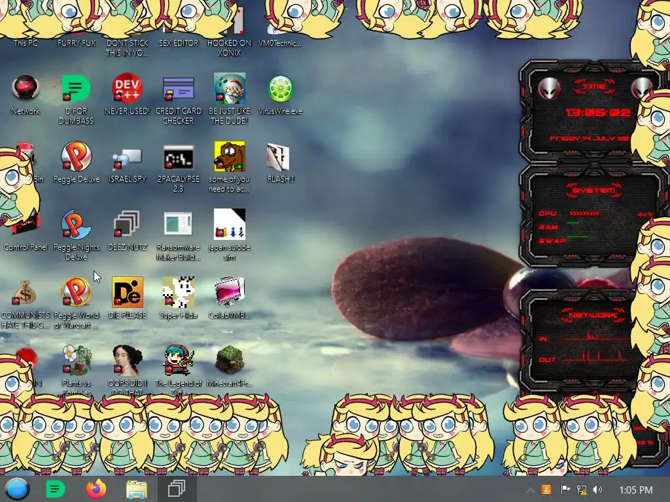The image size is (670, 502).
Task: Open the Action Center flag tray icon
Action: 565,490
